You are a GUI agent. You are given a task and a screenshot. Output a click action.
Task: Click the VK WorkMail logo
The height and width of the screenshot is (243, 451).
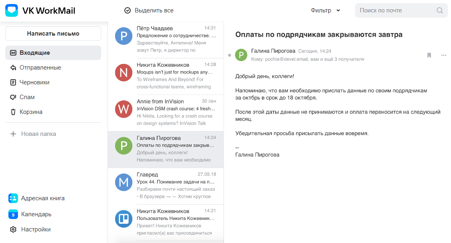12,10
